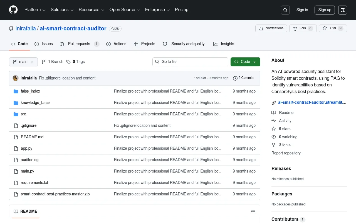The height and width of the screenshot is (223, 356).
Task: Click the tag icon beside 0 Tags
Action: coord(68,62)
